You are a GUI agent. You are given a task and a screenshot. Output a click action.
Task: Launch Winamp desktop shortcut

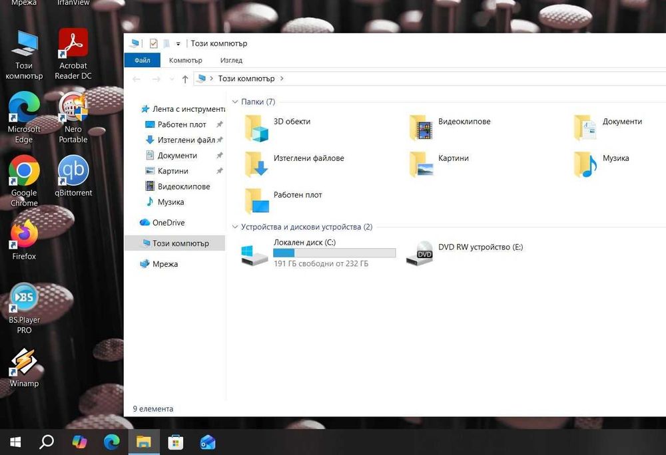click(x=24, y=368)
